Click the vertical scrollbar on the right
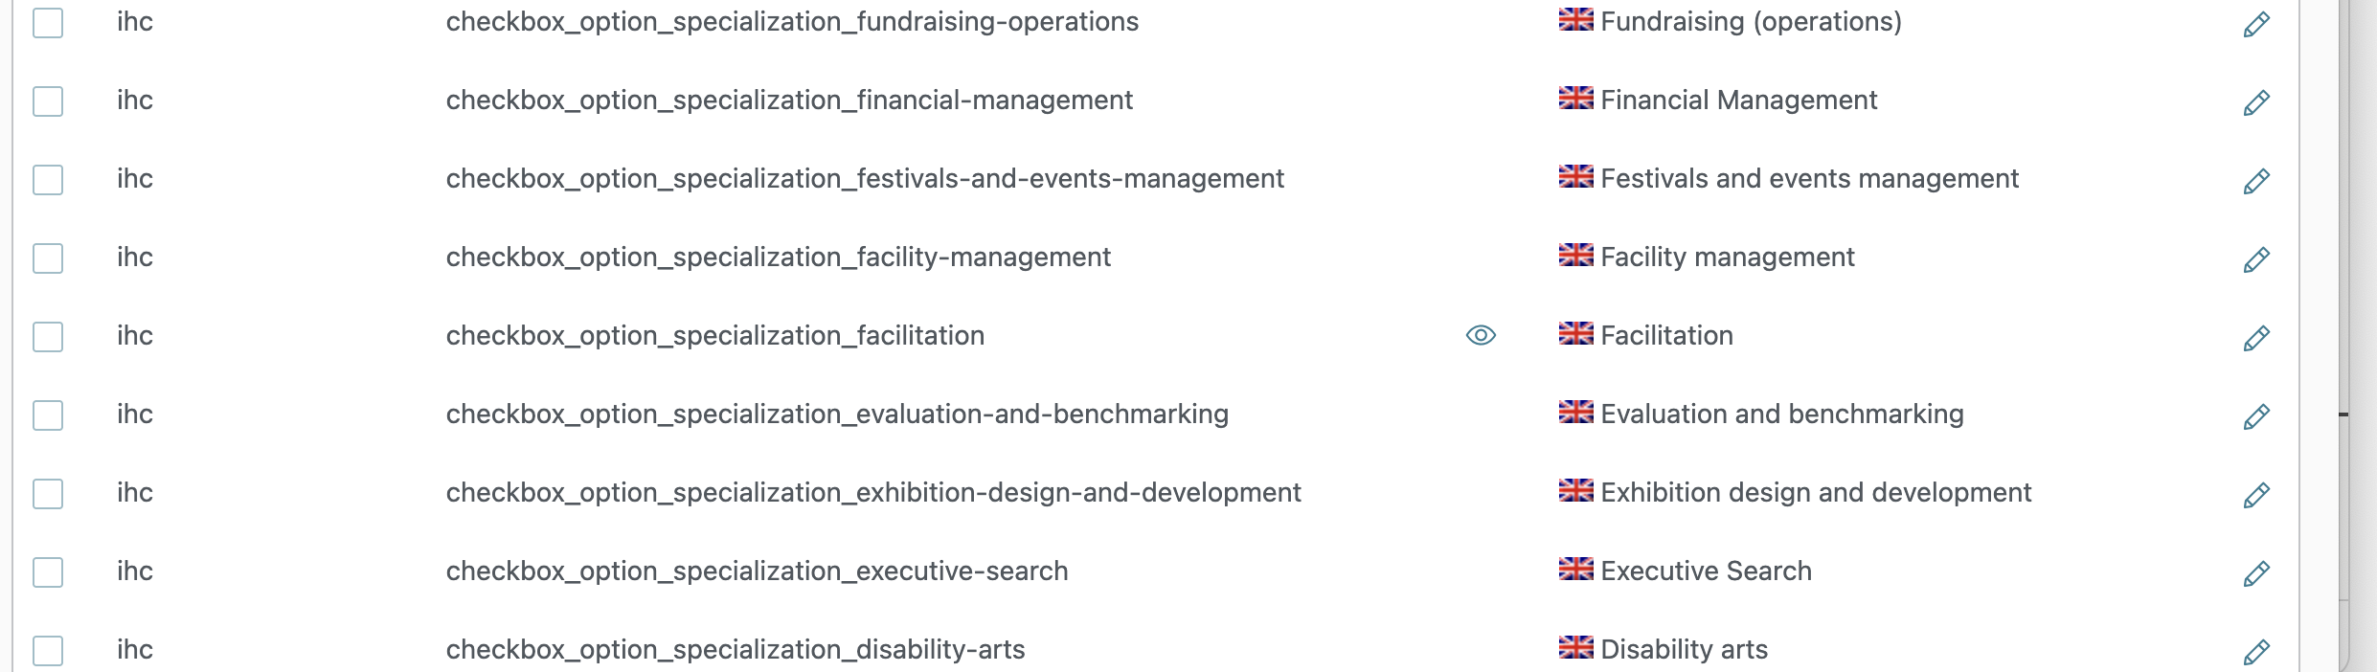Image resolution: width=2377 pixels, height=672 pixels. (2356, 335)
